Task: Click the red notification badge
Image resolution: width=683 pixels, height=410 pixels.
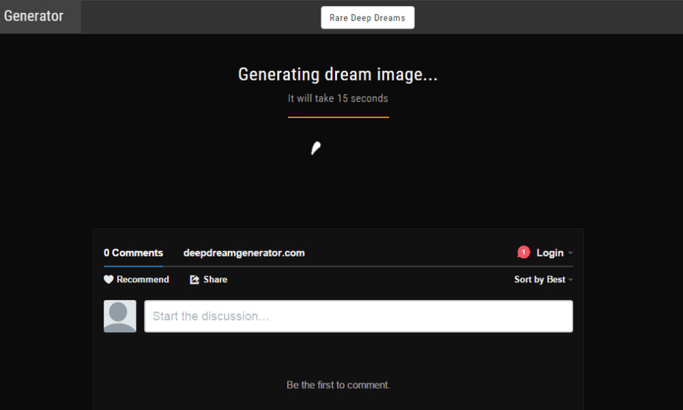Action: (x=523, y=252)
